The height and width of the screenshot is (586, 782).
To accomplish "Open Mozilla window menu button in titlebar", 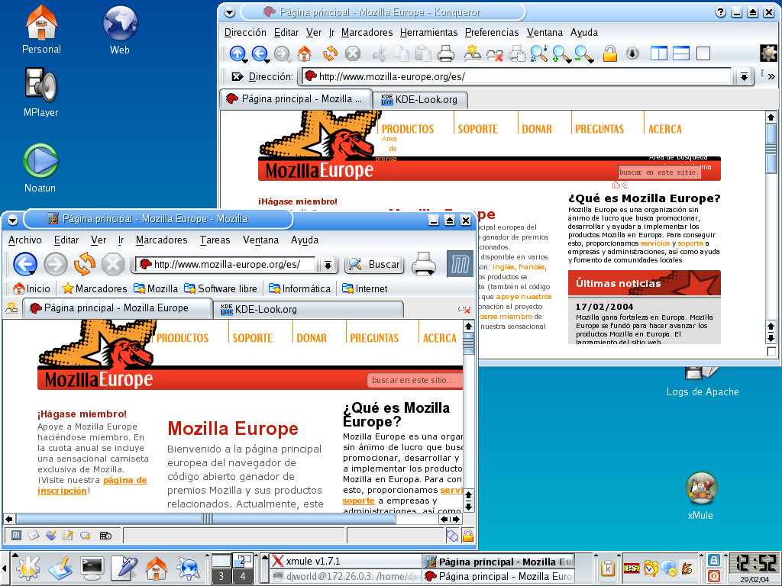I will (12, 220).
